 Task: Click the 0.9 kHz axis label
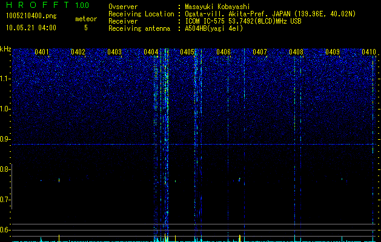5,139
